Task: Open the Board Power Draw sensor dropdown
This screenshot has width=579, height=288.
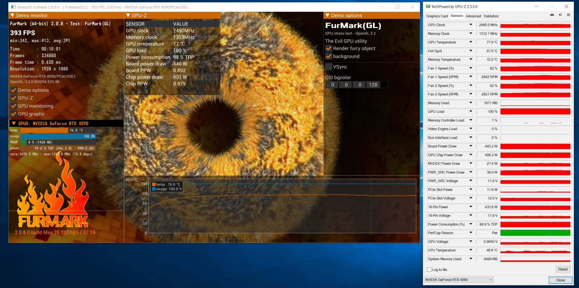Action: (x=470, y=146)
